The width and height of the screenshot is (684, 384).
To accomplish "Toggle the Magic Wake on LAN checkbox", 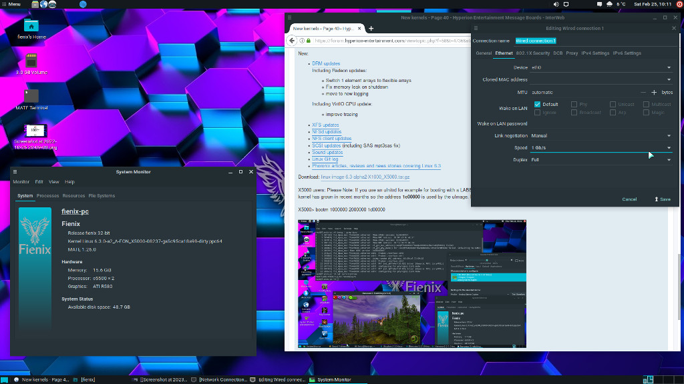I will click(646, 112).
